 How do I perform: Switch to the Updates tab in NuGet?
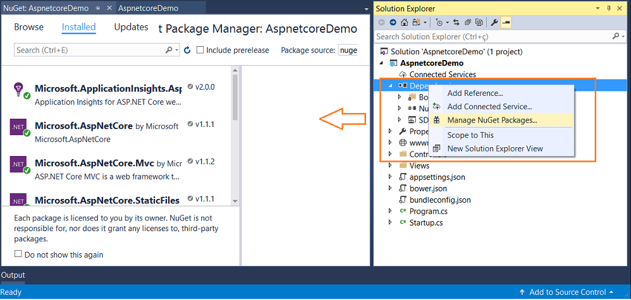coord(131,27)
